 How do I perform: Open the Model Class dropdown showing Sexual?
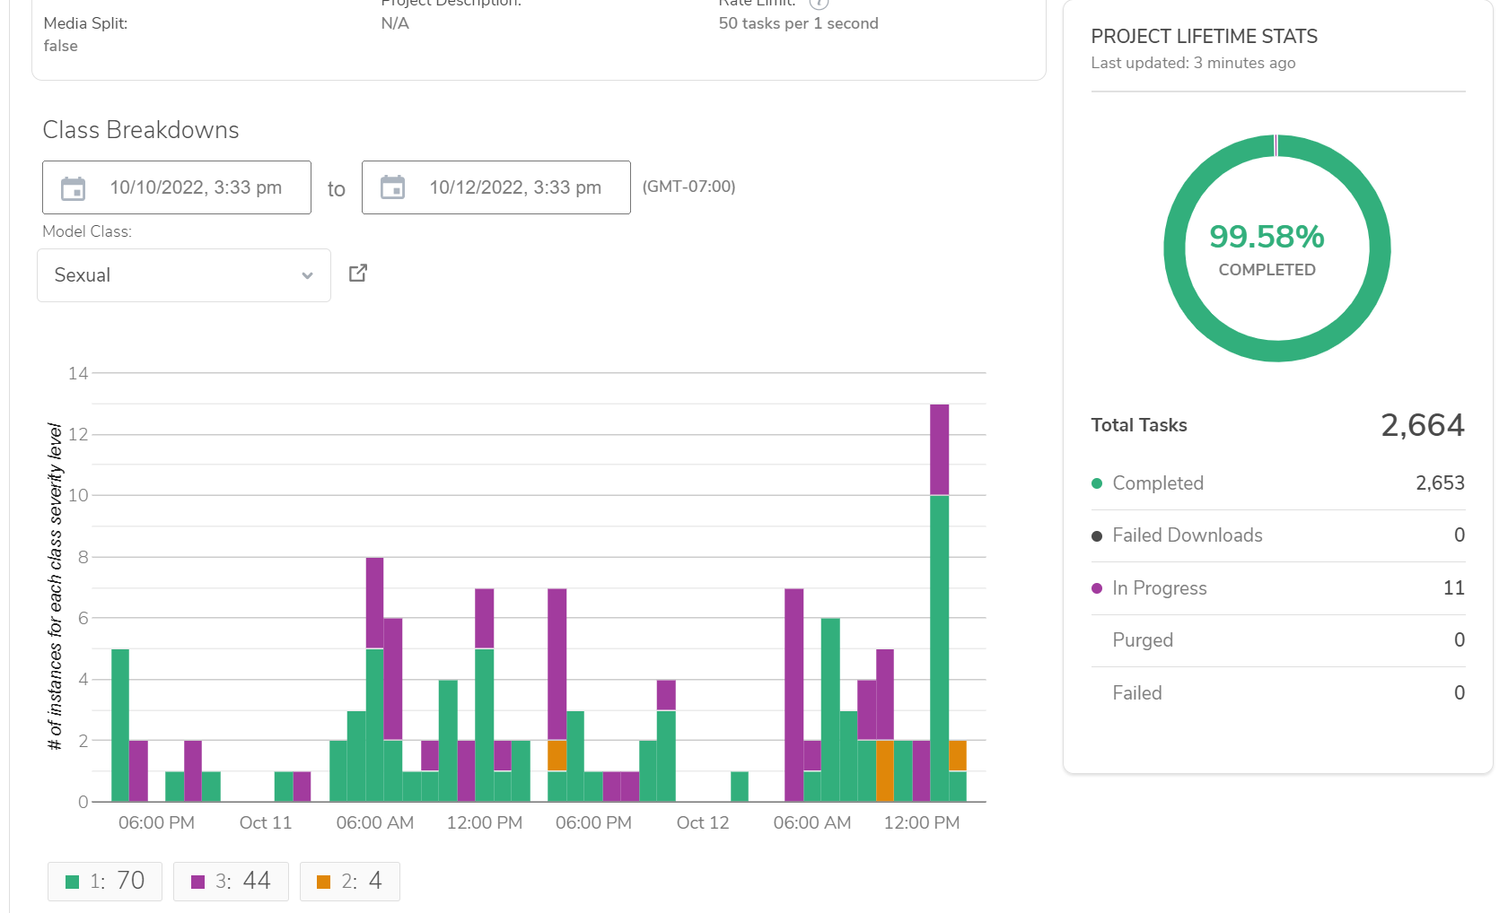(x=184, y=275)
